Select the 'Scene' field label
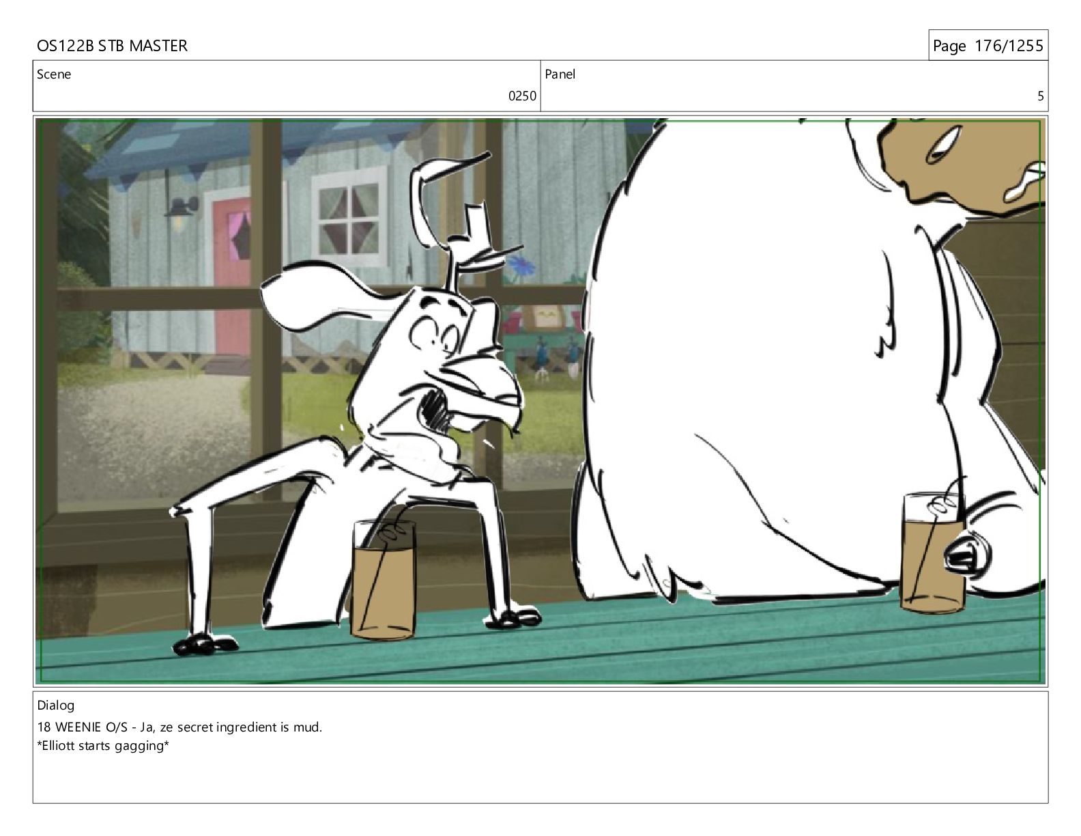 click(54, 74)
